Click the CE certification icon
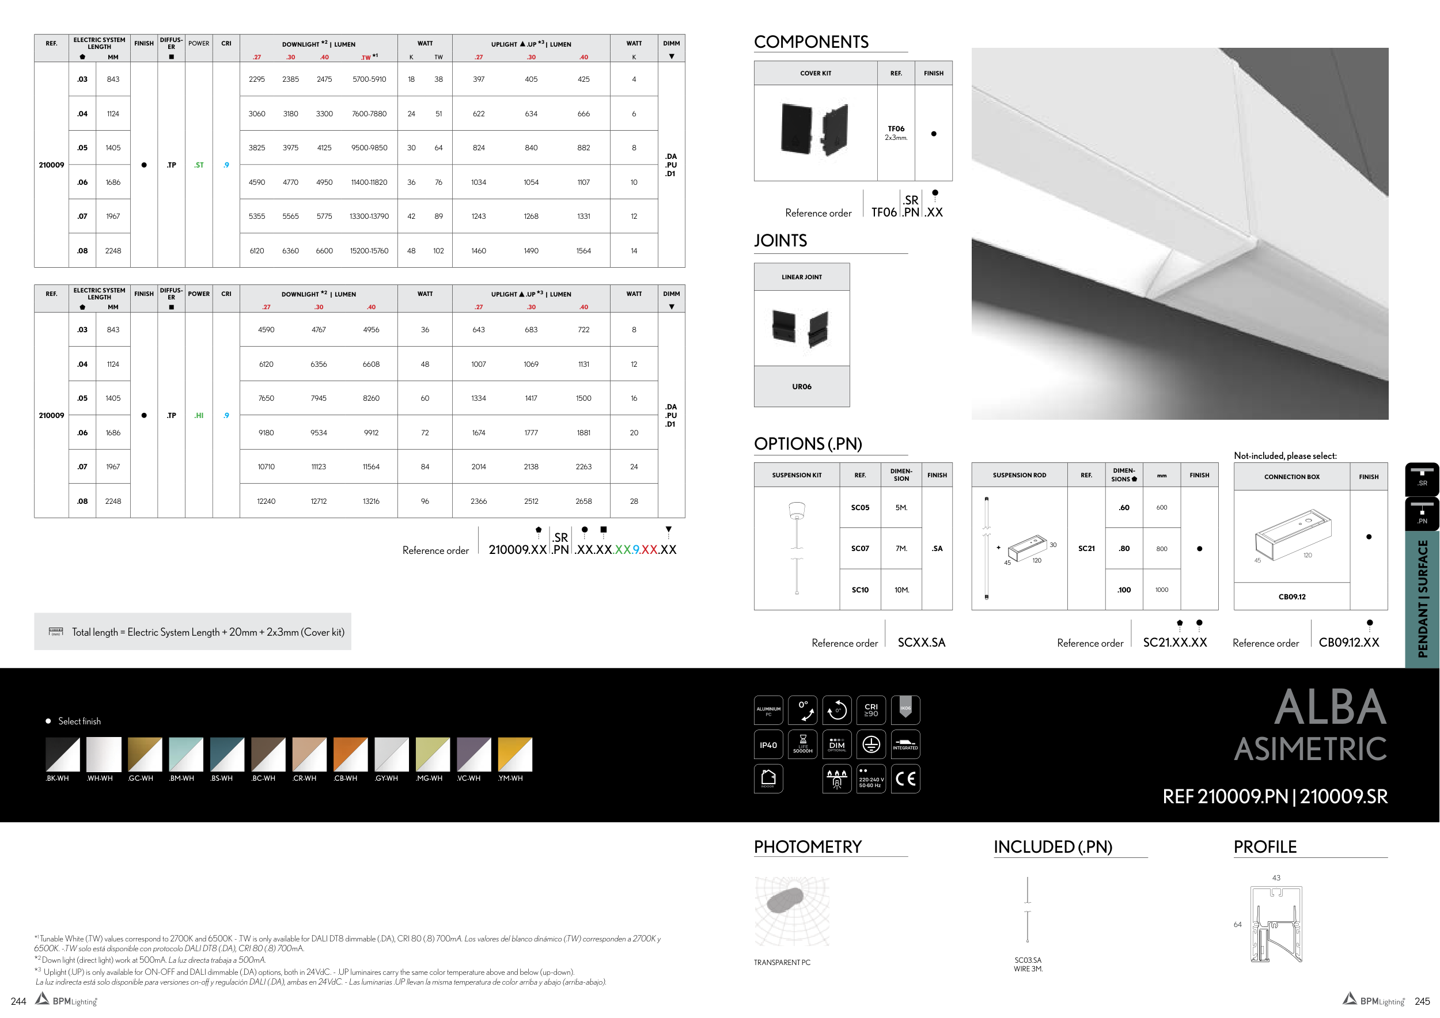 click(905, 778)
